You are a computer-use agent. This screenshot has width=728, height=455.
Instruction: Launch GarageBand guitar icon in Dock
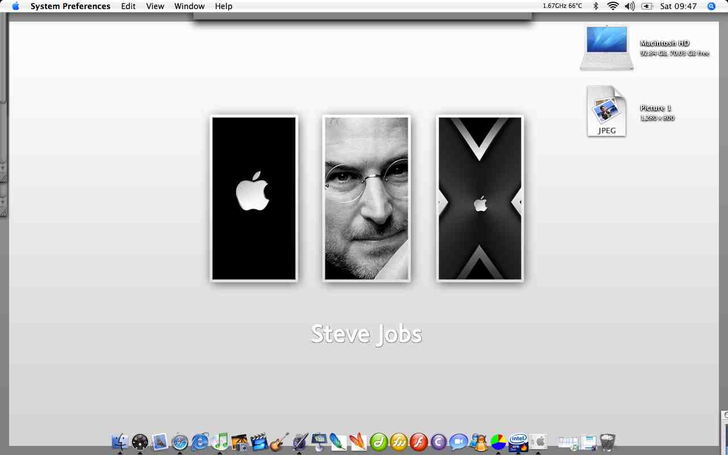coord(279,441)
